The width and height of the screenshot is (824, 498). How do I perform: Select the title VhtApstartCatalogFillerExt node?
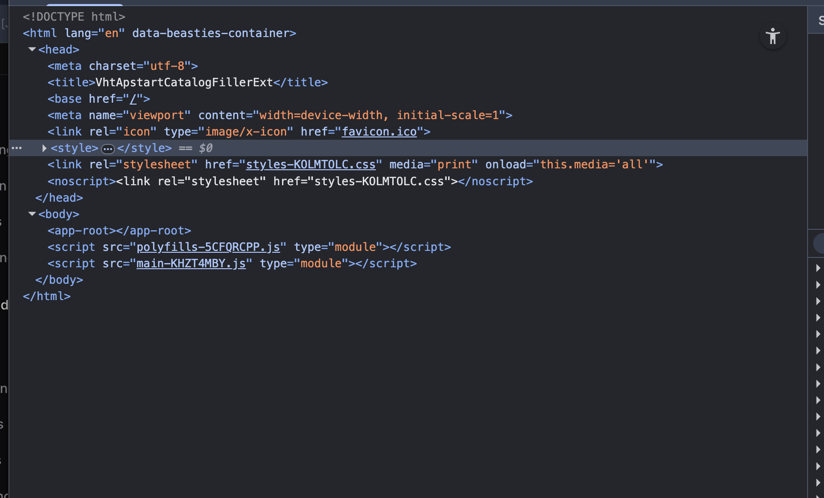(x=188, y=83)
